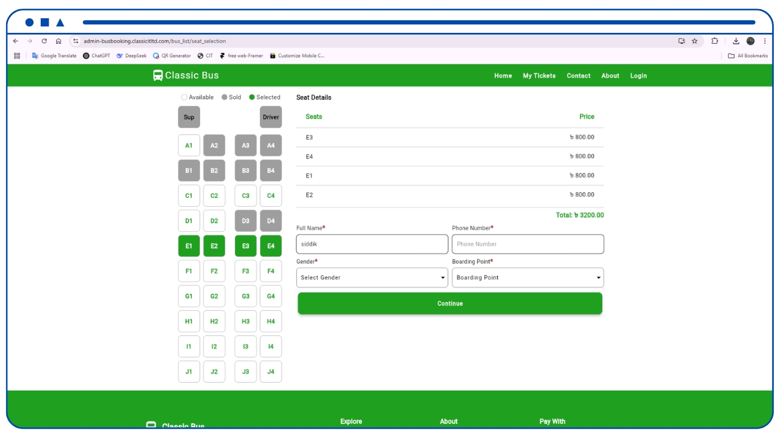Open the All Bookmarks folder
Viewport: 780px width, 438px height.
(748, 56)
